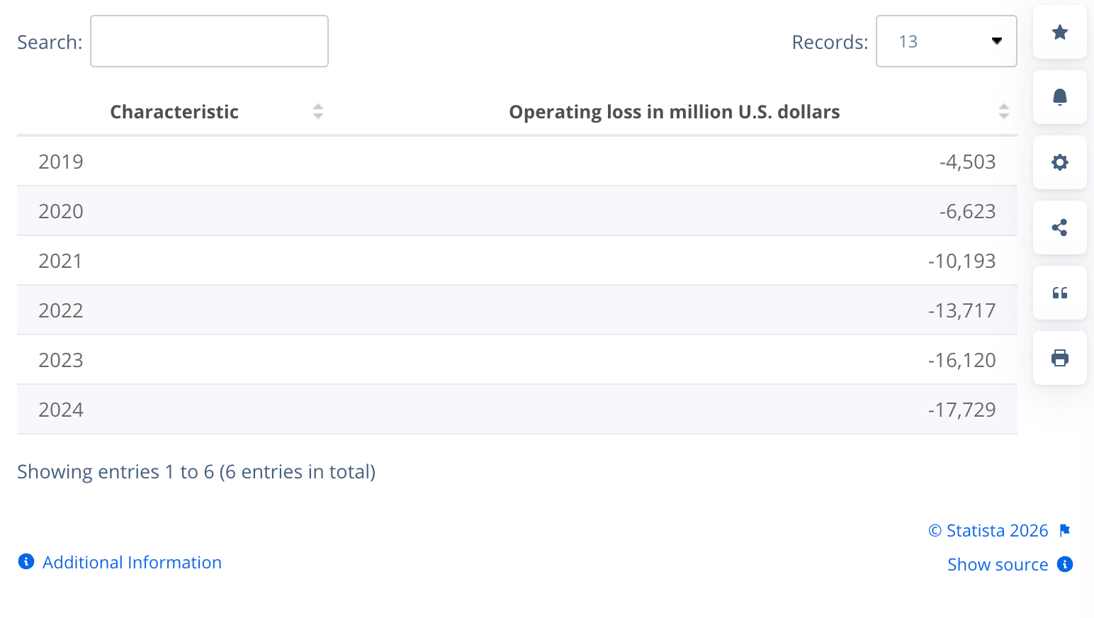
Task: Expand the Records selector arrow
Action: coord(997,41)
